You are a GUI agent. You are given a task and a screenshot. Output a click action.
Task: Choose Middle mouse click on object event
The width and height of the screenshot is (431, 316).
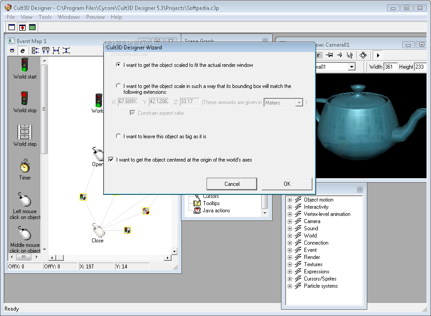(x=24, y=233)
